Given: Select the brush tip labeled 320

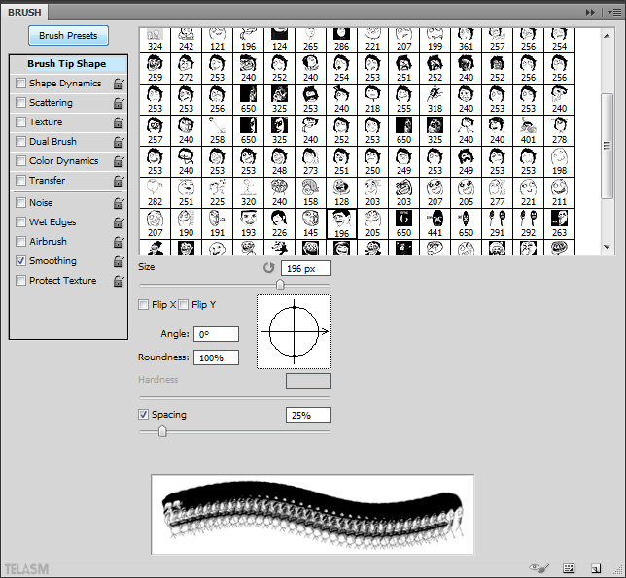Looking at the screenshot, I should [x=248, y=192].
